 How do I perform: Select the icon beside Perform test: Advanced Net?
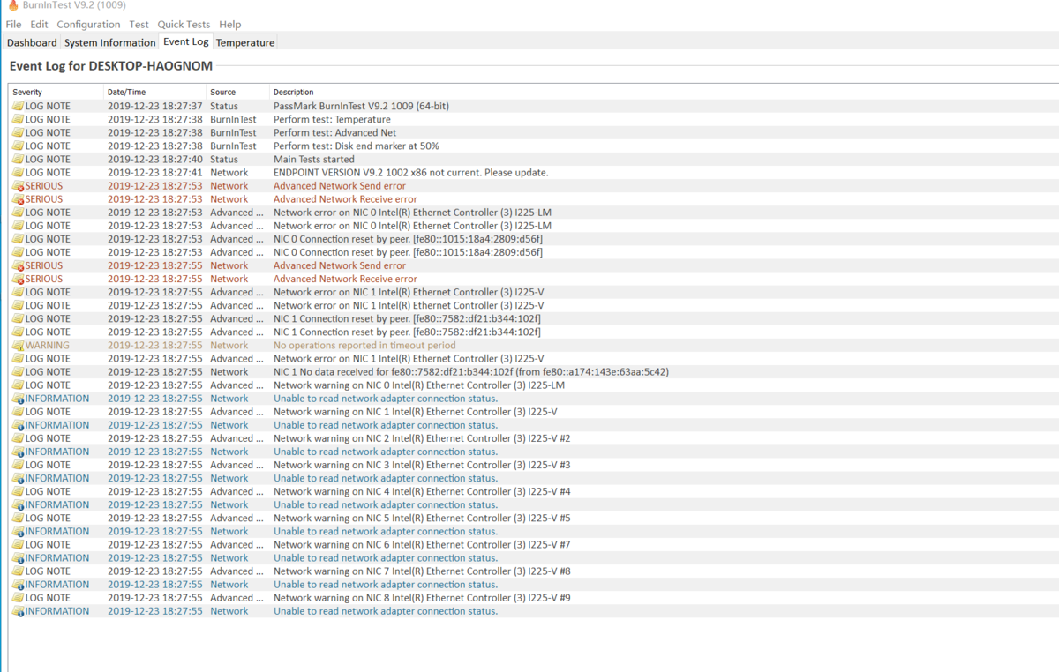(x=18, y=132)
